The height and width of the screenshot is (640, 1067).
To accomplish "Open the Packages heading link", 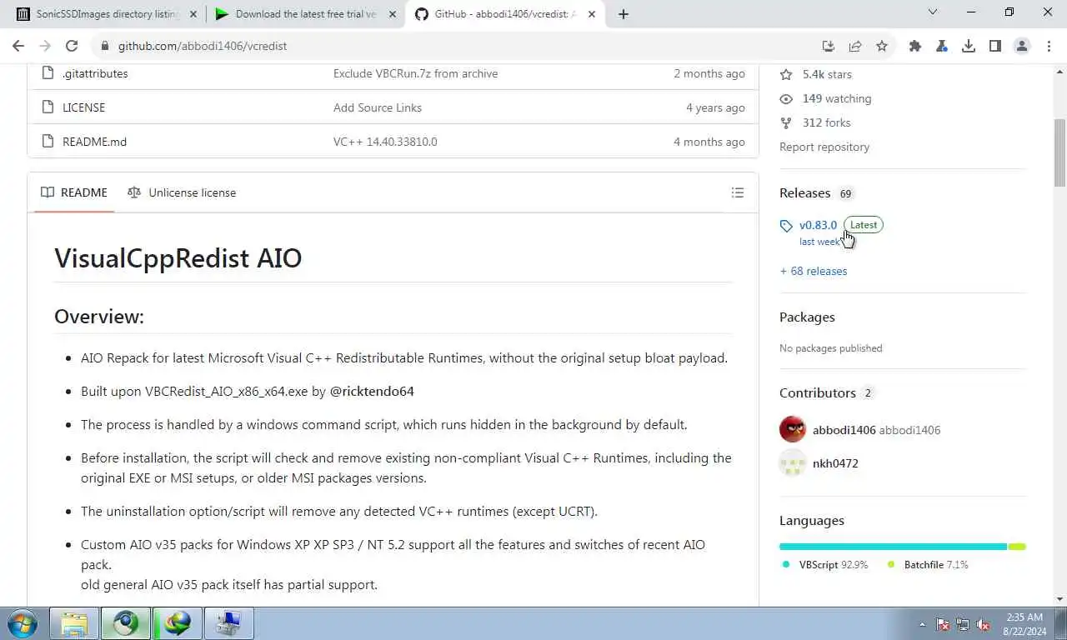I will 807,317.
